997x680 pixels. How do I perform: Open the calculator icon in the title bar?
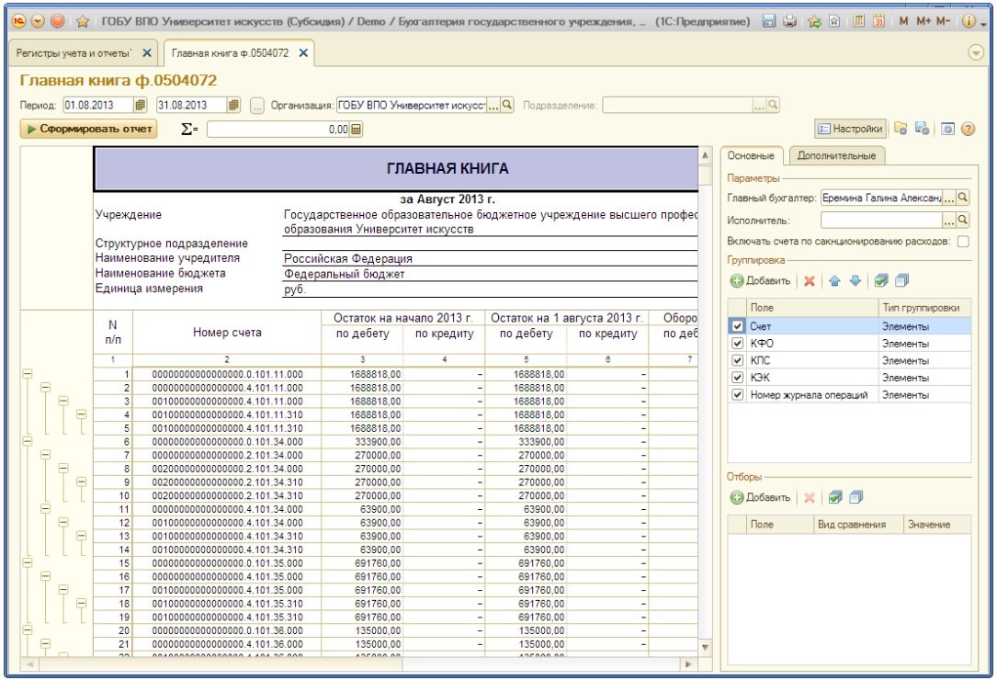[x=858, y=21]
